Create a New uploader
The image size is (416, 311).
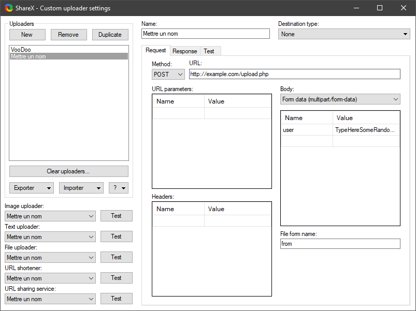pyautogui.click(x=27, y=35)
